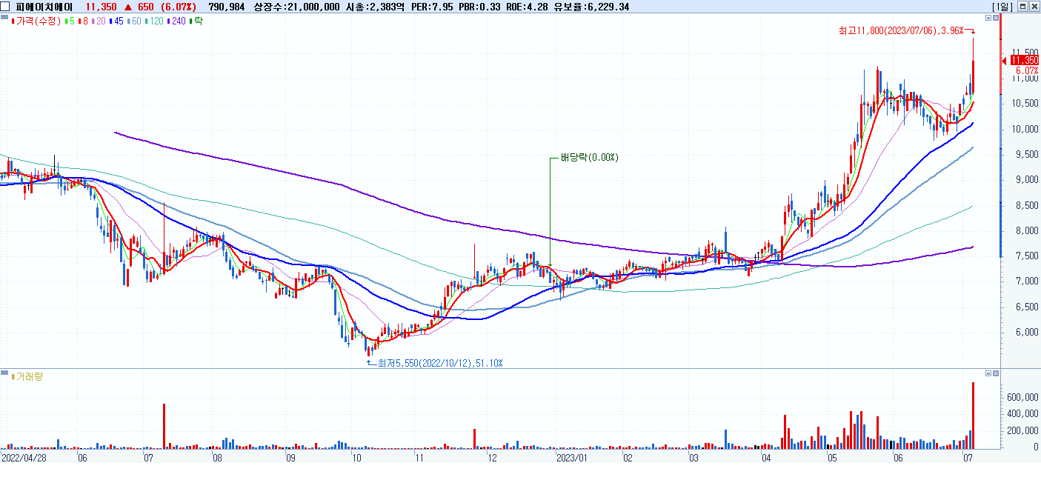Click the 2023/01 date axis label

[x=572, y=459]
